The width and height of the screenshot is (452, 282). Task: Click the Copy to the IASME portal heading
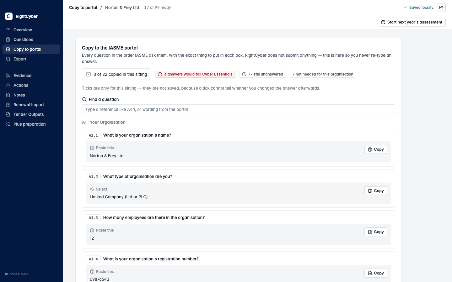coord(110,48)
